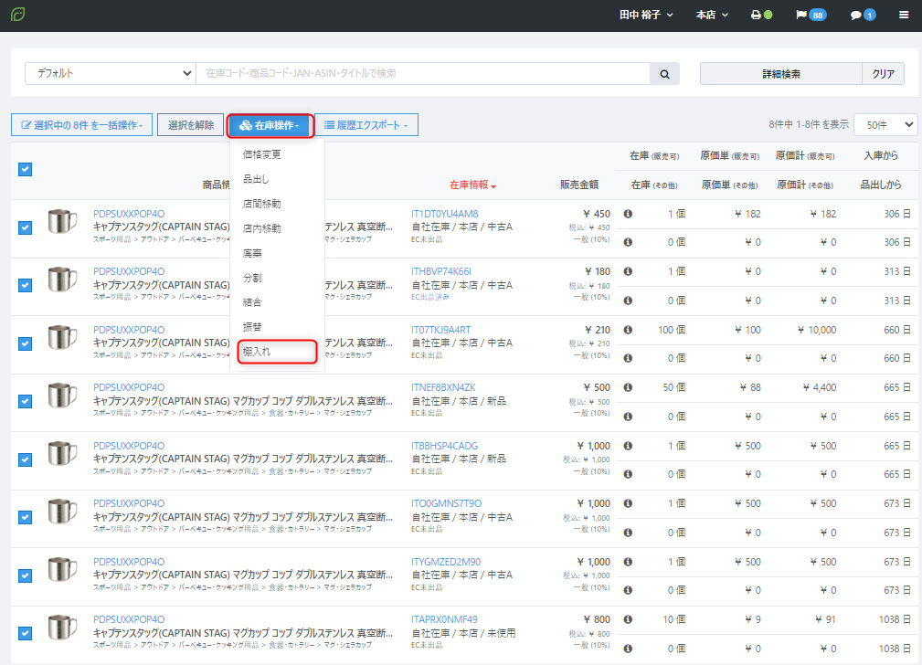Uncheck the row with stock code ITAPRX0NMF49
The image size is (922, 665).
coord(25,633)
